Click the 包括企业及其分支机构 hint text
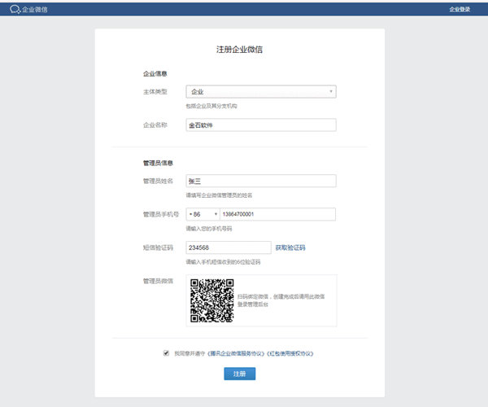The height and width of the screenshot is (407, 488). pos(211,106)
